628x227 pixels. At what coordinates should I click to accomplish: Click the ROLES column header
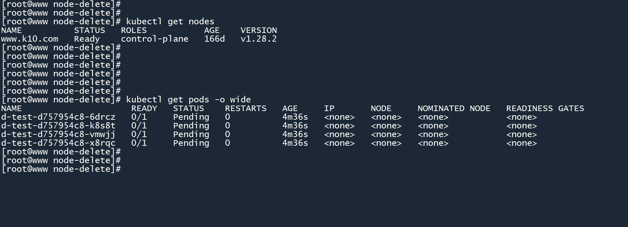(134, 30)
